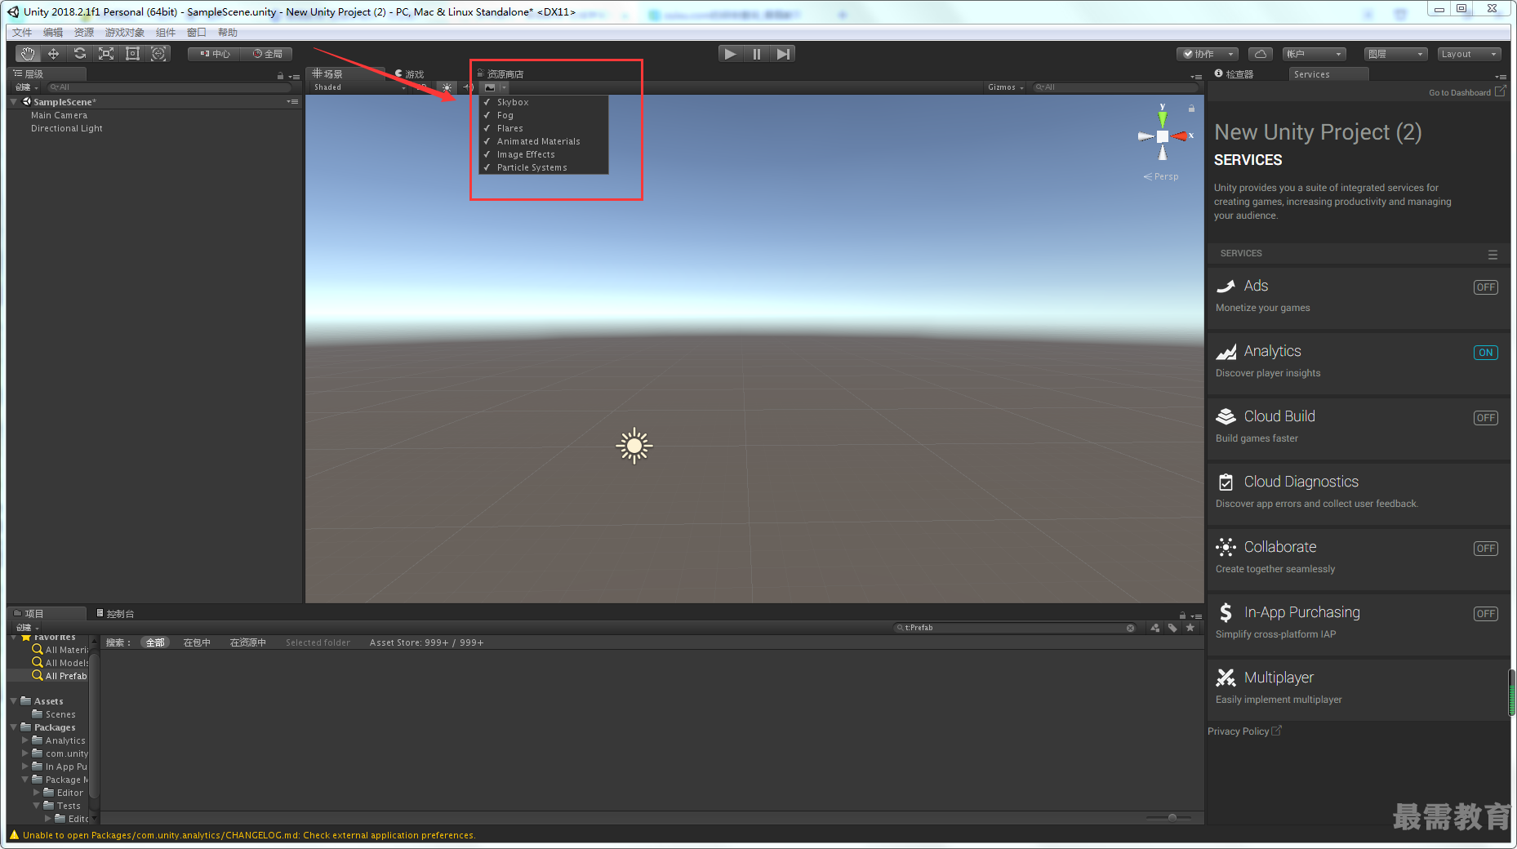This screenshot has height=849, width=1517.
Task: Toggle the Collaborate OFF switch
Action: click(1485, 549)
